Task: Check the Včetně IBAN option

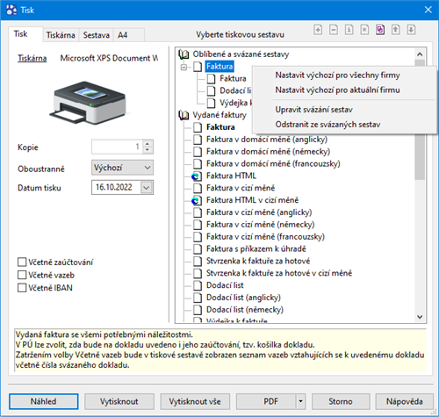Action: [x=22, y=288]
